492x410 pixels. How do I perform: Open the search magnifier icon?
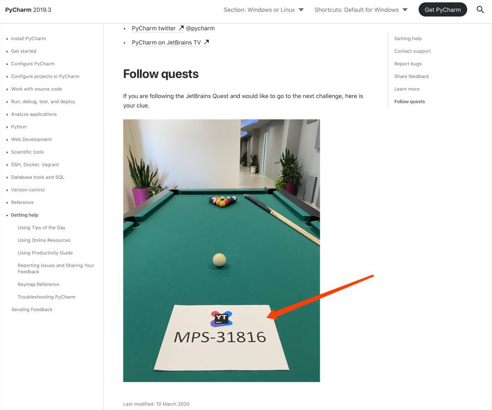click(x=480, y=10)
